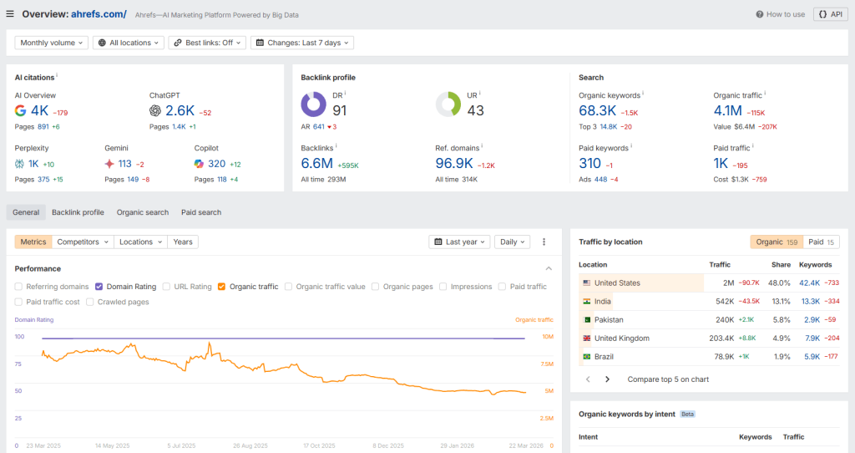The image size is (855, 453).
Task: Open the All locations dropdown
Action: [128, 43]
